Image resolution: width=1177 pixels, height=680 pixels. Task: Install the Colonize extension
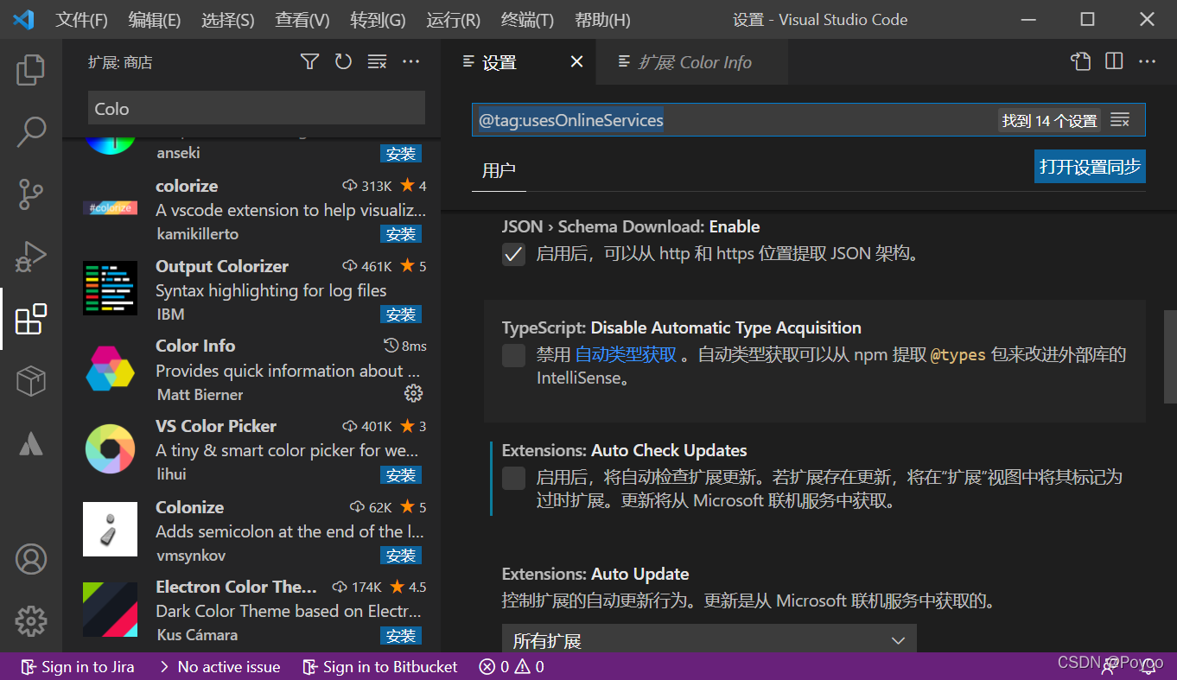tap(401, 556)
